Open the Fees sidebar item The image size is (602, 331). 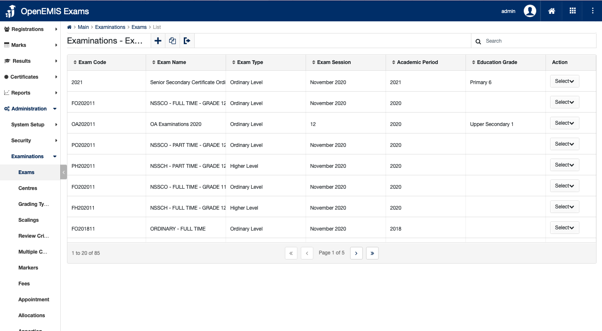30,284
